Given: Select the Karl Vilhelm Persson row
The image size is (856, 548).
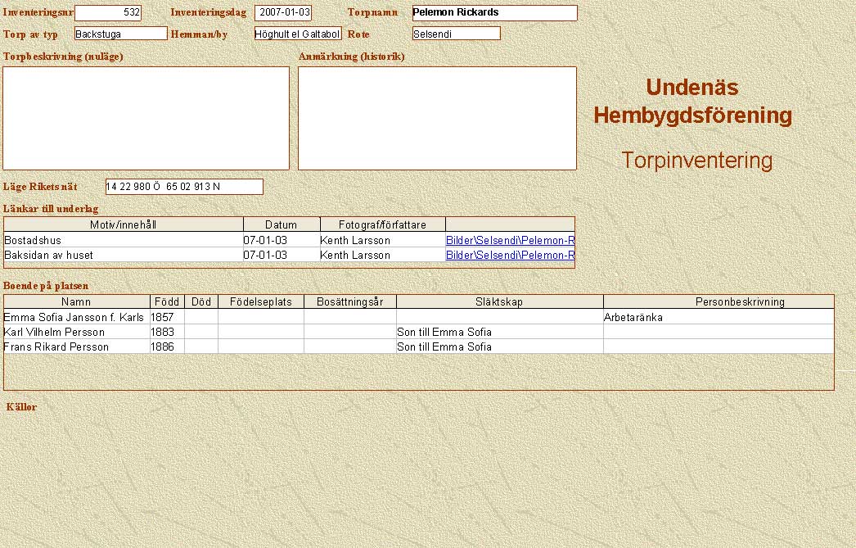Looking at the screenshot, I should tap(76, 332).
